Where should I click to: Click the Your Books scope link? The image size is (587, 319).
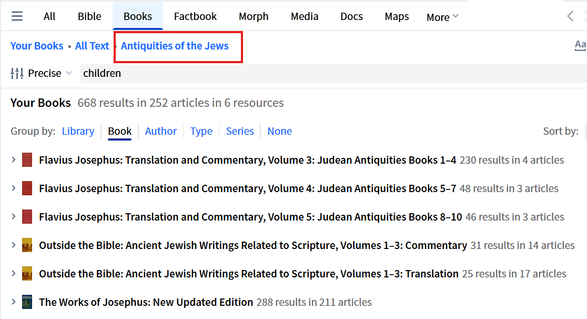click(x=37, y=46)
